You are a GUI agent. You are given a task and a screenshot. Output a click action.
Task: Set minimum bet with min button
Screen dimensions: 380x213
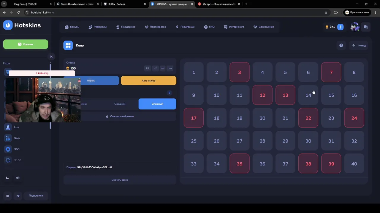pyautogui.click(x=163, y=68)
